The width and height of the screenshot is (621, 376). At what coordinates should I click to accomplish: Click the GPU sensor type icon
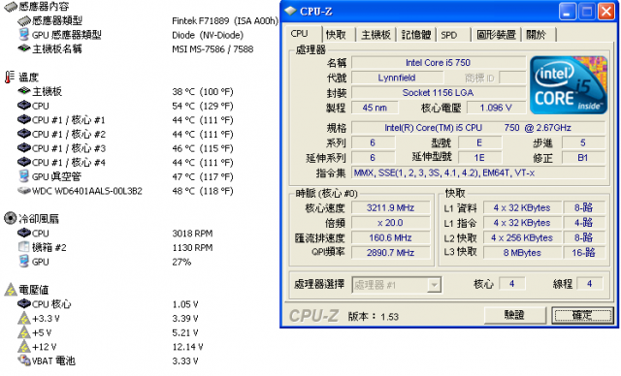click(x=23, y=34)
